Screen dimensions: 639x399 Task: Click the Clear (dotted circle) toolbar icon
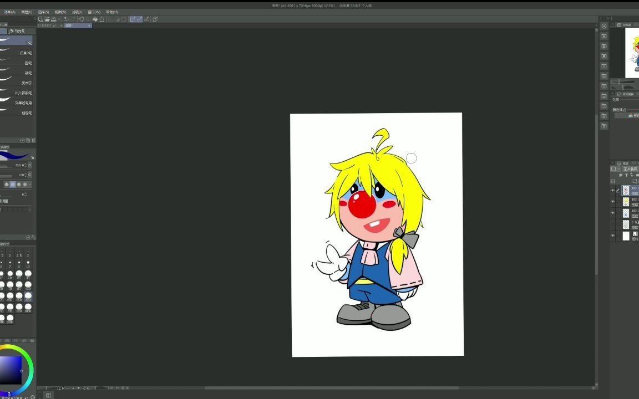tap(82, 19)
